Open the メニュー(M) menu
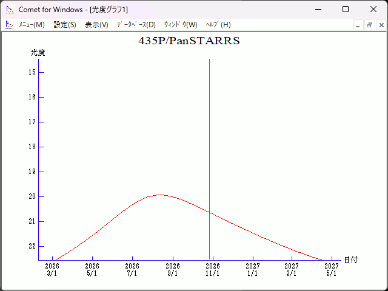The width and height of the screenshot is (388, 291). 32,25
